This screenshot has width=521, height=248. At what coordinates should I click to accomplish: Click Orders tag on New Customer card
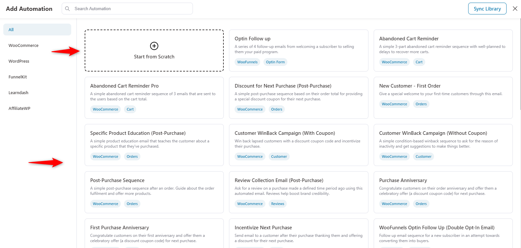[x=421, y=104]
